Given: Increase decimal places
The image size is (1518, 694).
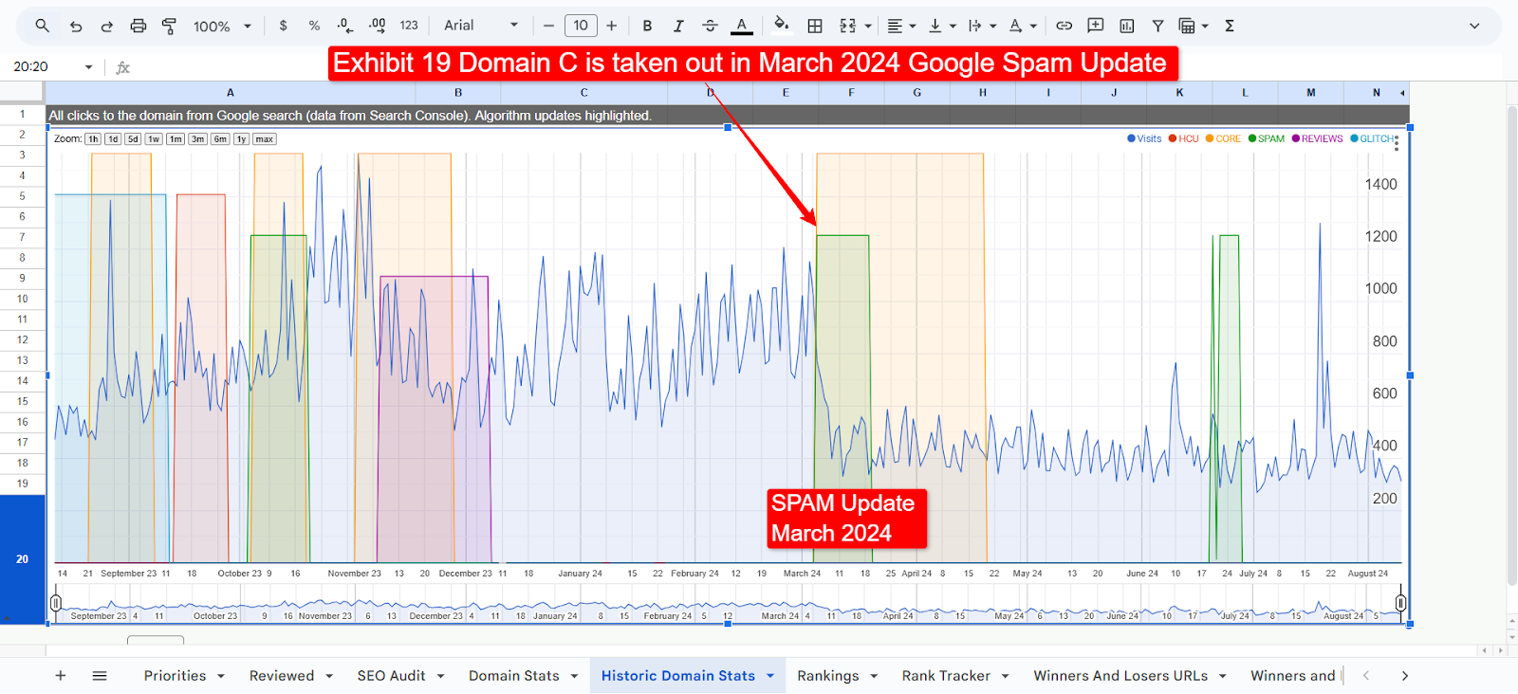Looking at the screenshot, I should [x=378, y=26].
